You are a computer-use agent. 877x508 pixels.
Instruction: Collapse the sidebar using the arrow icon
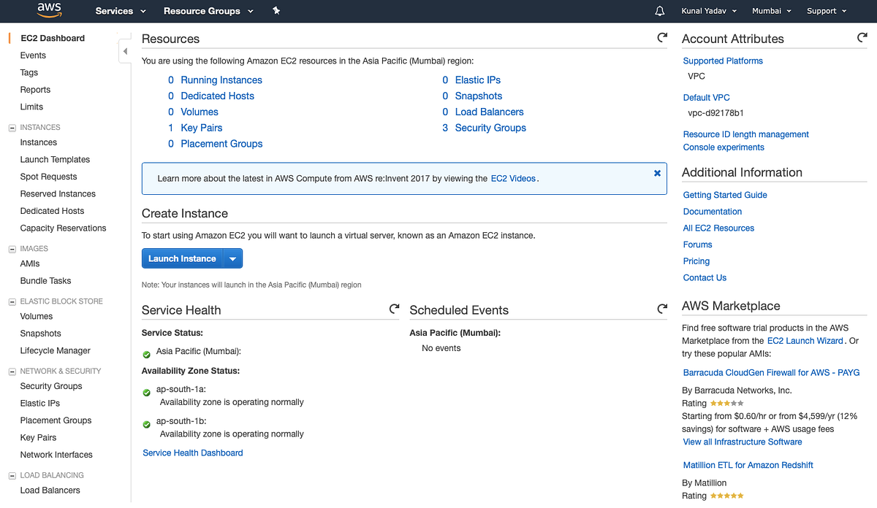(x=125, y=50)
